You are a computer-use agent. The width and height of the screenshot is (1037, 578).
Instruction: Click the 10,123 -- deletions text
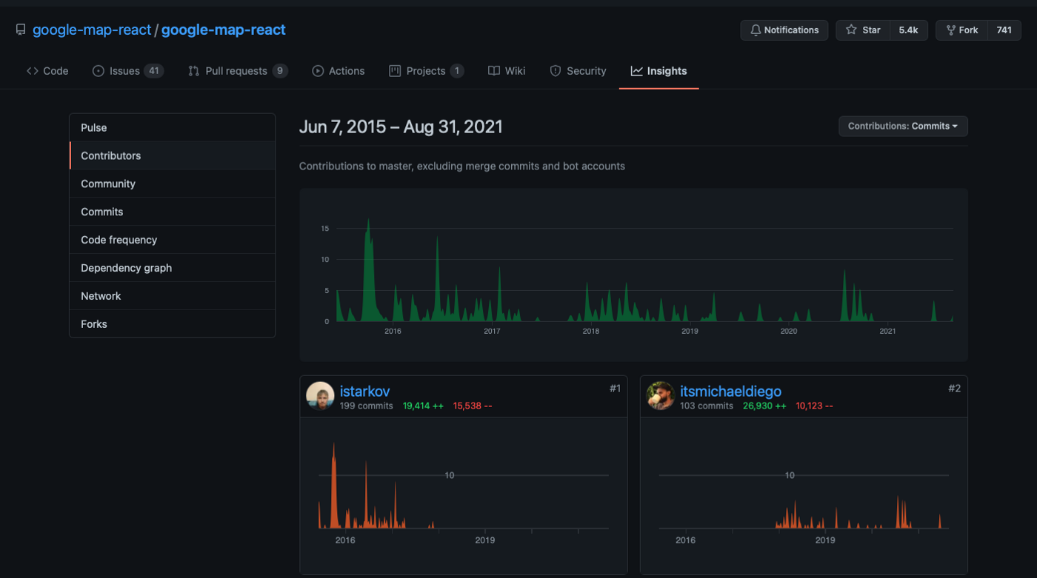coord(814,406)
